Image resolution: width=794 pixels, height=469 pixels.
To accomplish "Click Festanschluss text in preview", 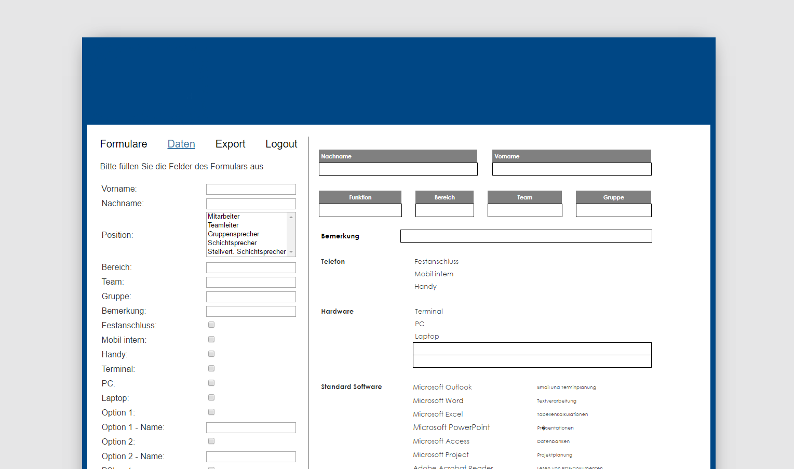I will [x=437, y=262].
